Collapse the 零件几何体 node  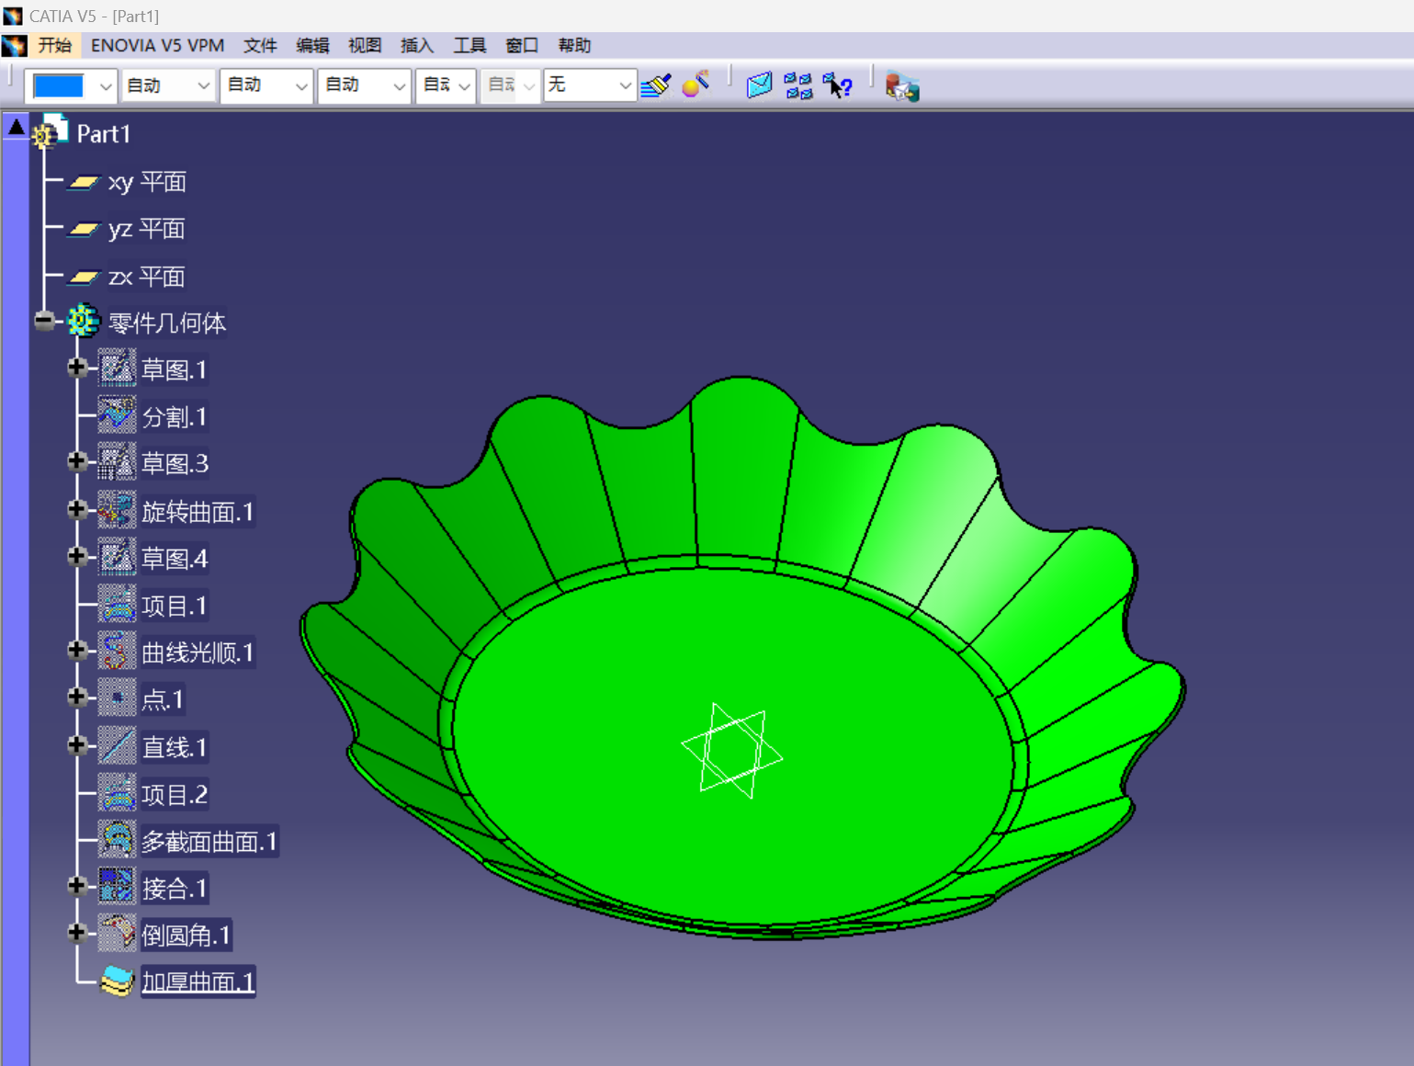[x=44, y=320]
